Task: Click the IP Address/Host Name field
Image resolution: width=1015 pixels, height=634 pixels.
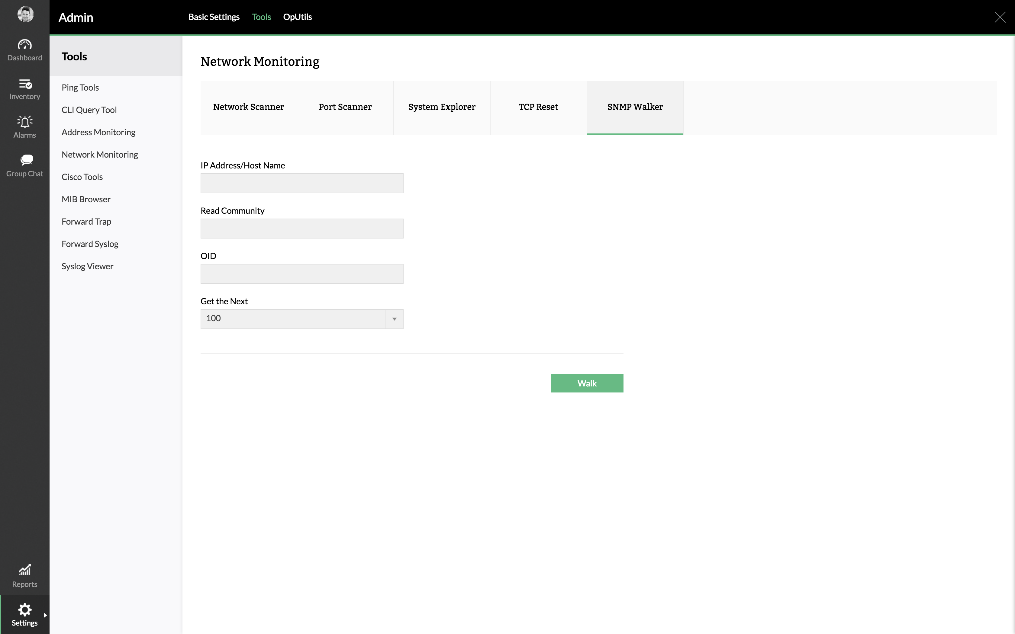Action: tap(301, 183)
